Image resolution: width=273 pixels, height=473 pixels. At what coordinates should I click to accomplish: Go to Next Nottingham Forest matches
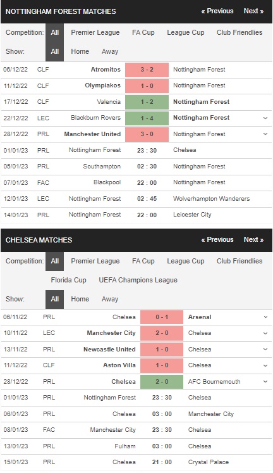253,11
